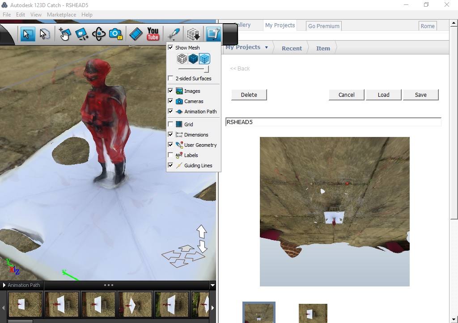The width and height of the screenshot is (458, 323).
Task: Switch to the My Projects tab
Action: pyautogui.click(x=280, y=25)
